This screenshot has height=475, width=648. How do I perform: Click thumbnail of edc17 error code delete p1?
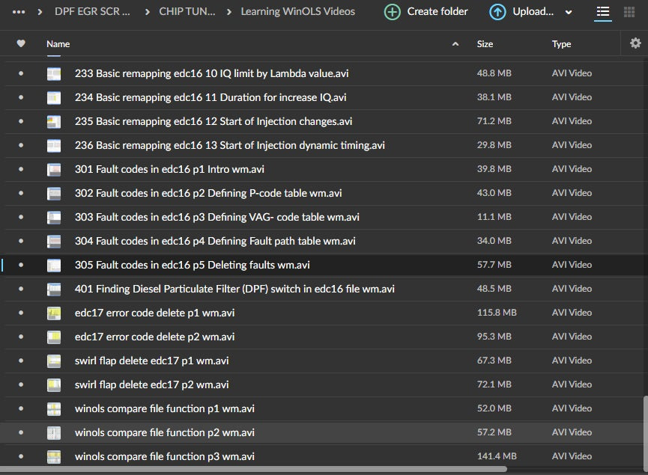[x=54, y=313]
